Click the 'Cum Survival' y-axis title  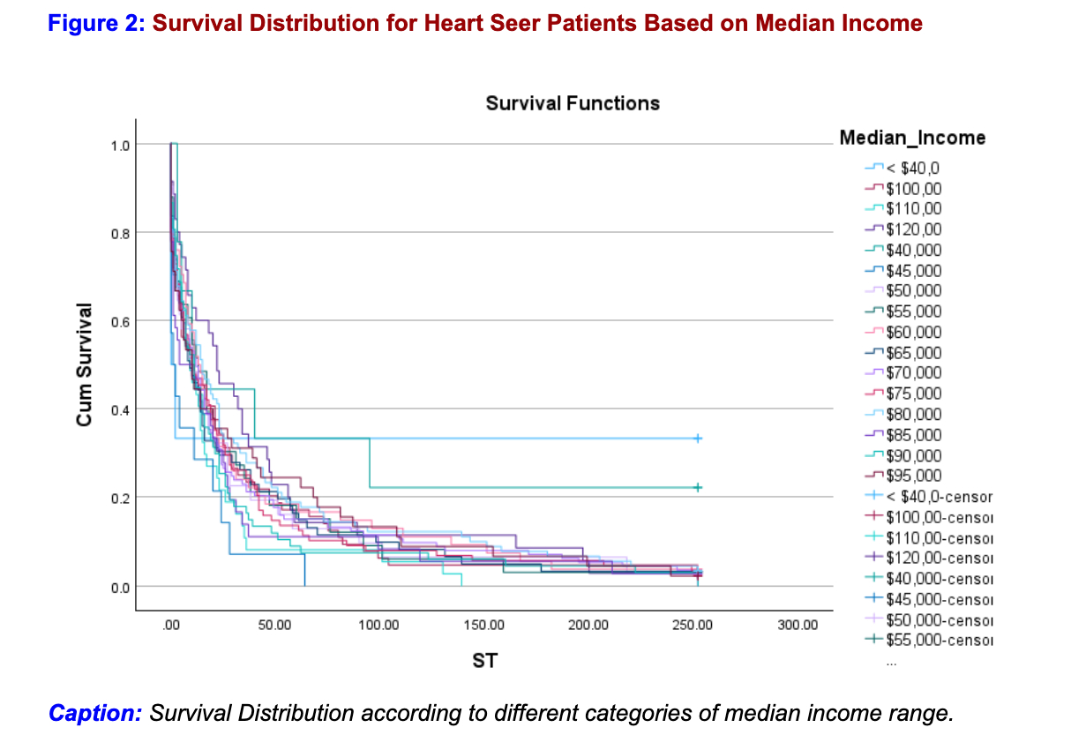tap(85, 364)
